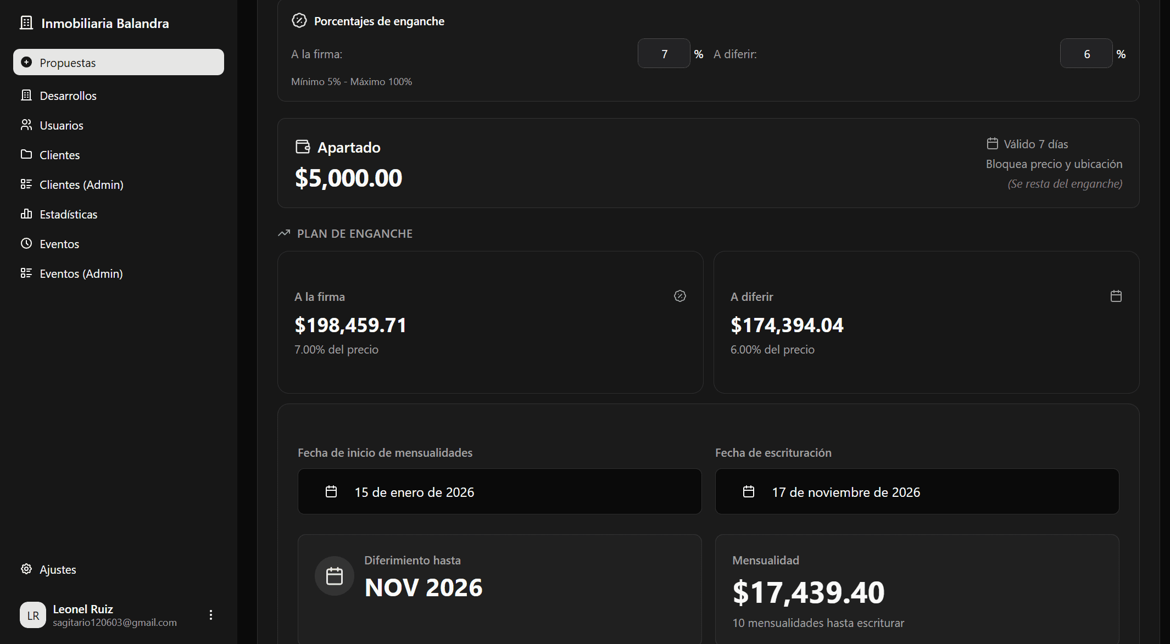
Task: Click the wallet icon next to Apartado
Action: click(x=303, y=146)
